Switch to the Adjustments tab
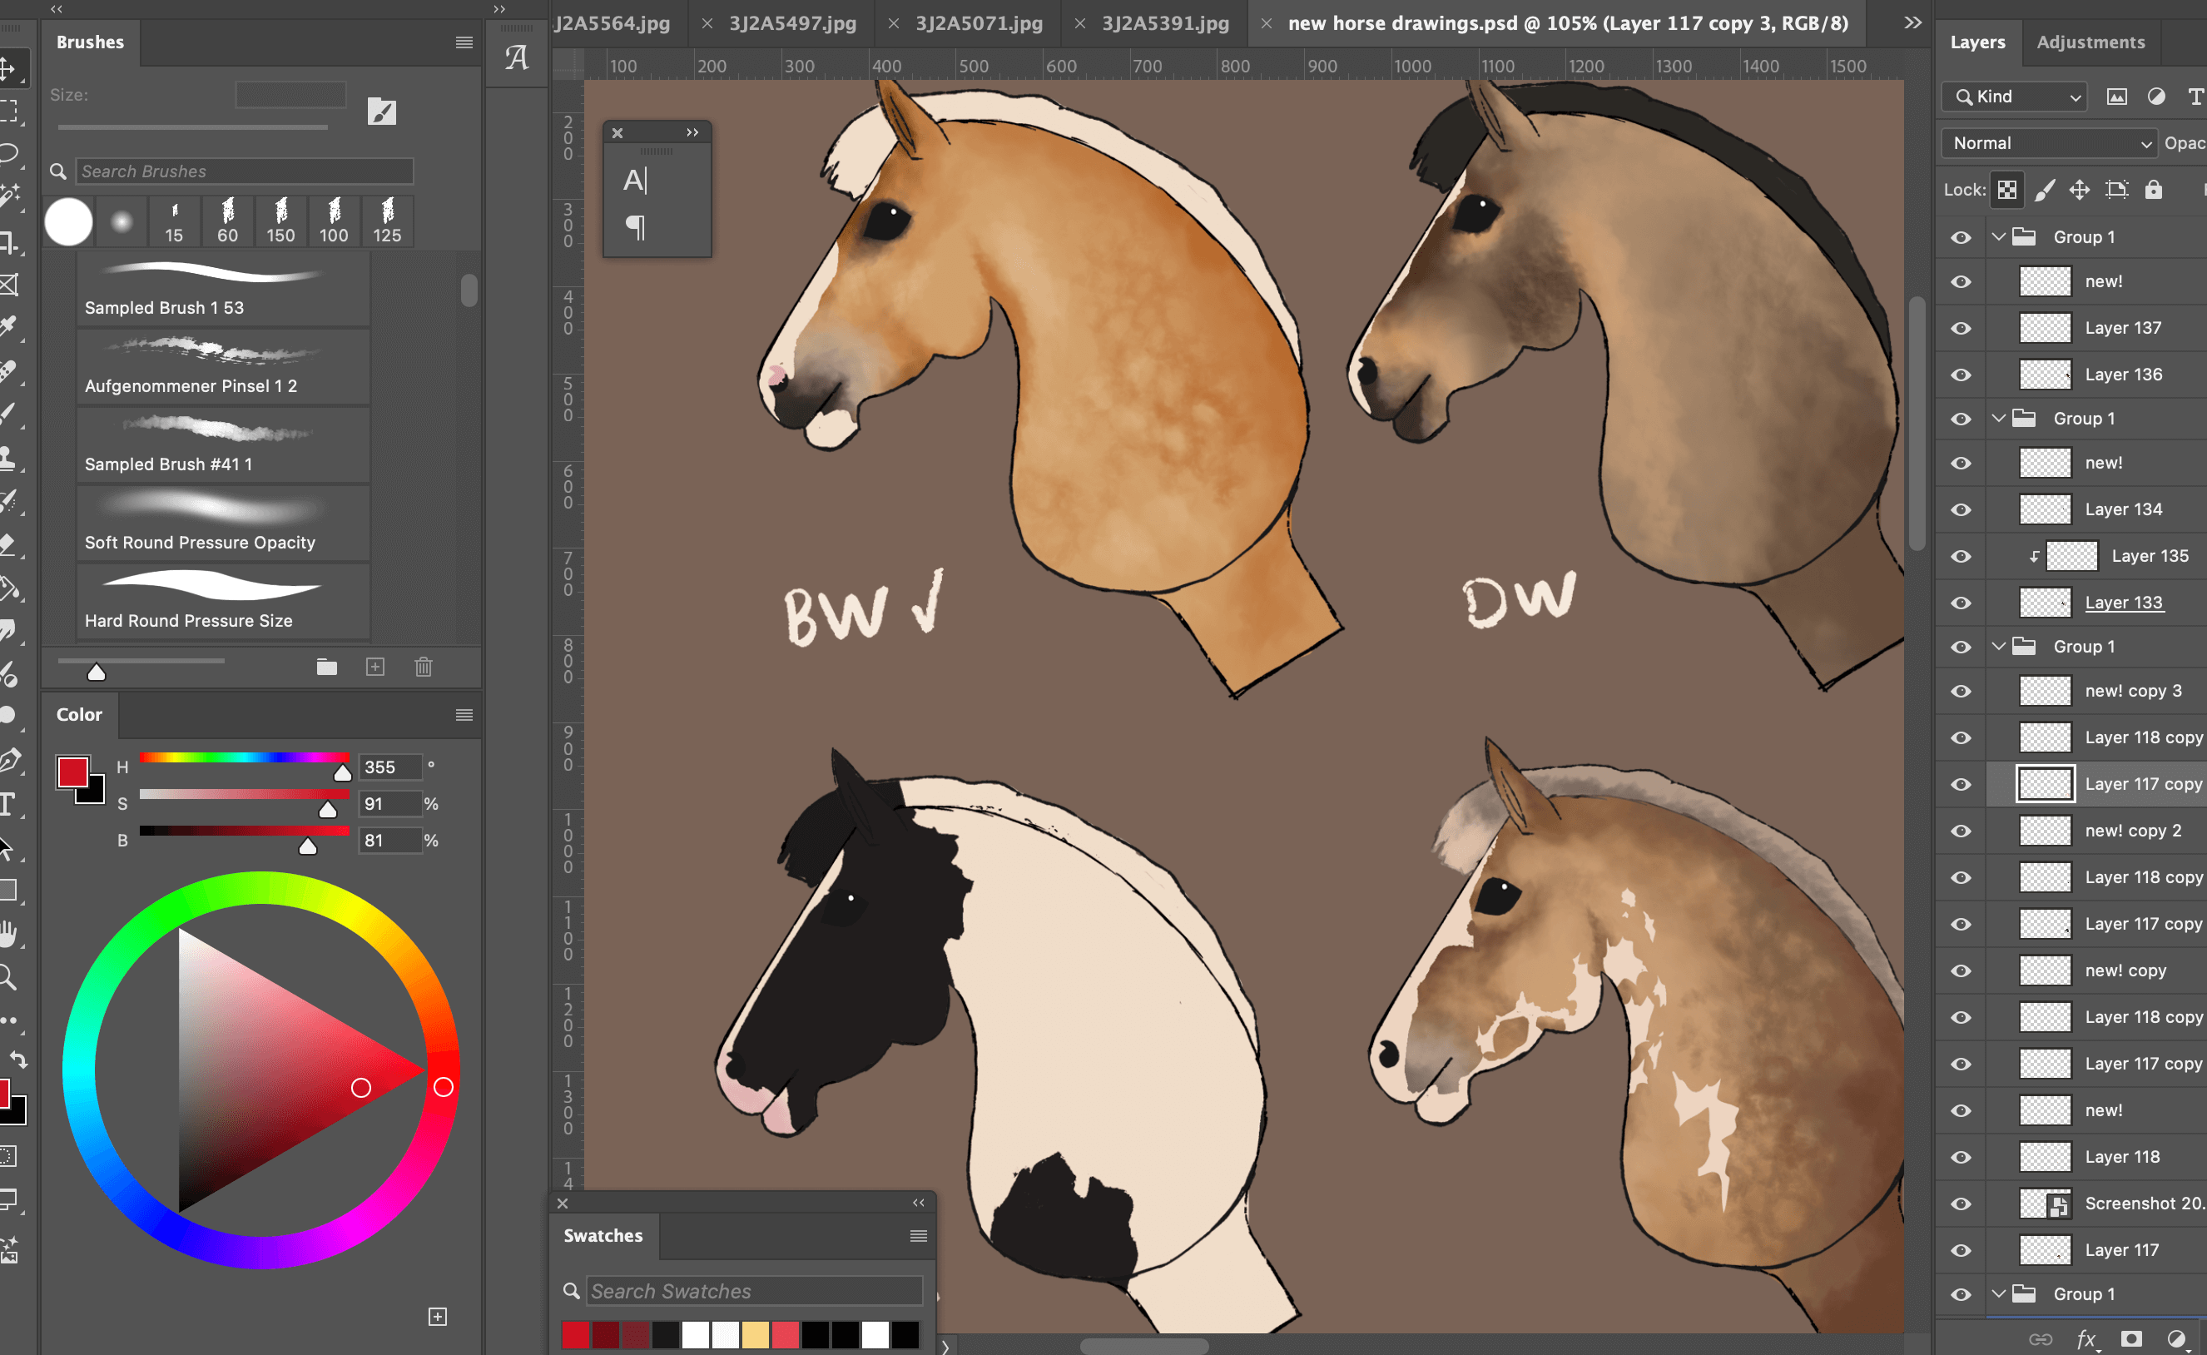Viewport: 2207px width, 1355px height. click(2090, 42)
